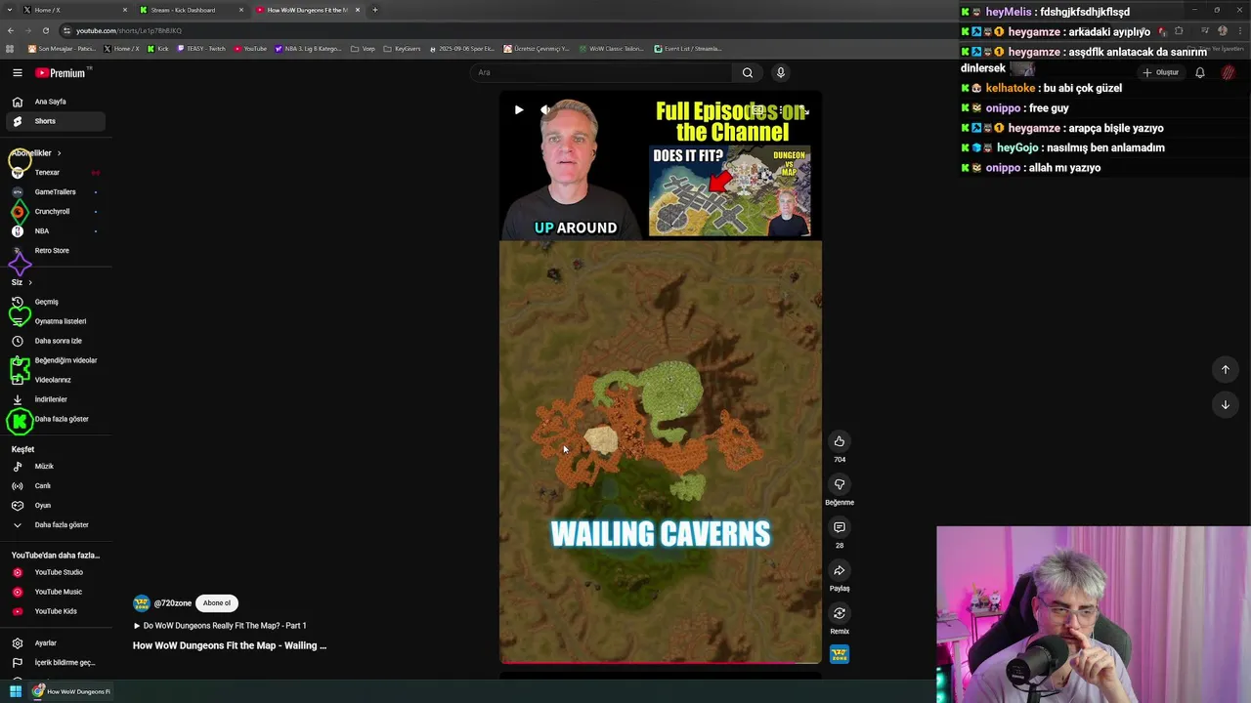Close the How WoW Dungeons tab
The width and height of the screenshot is (1251, 703).
click(x=358, y=10)
